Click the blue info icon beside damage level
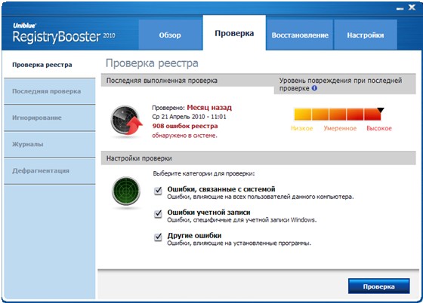Viewport: 423px width, 303px height. (x=314, y=88)
